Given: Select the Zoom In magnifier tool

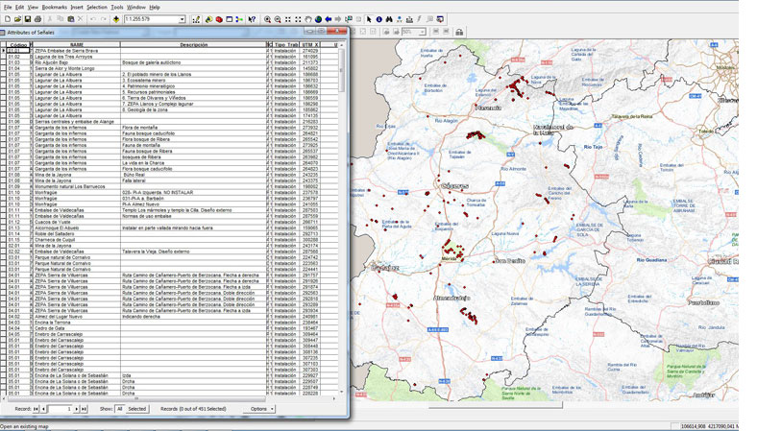Looking at the screenshot, I should 268,19.
